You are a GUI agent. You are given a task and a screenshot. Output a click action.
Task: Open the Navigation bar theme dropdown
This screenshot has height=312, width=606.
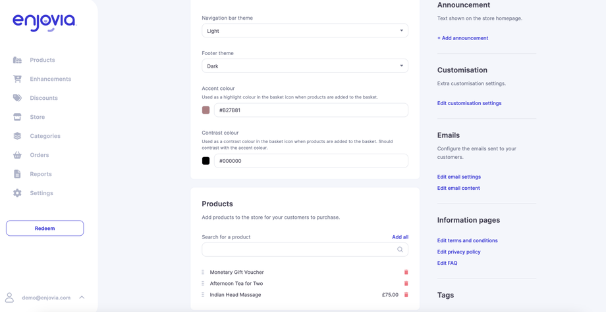[304, 31]
